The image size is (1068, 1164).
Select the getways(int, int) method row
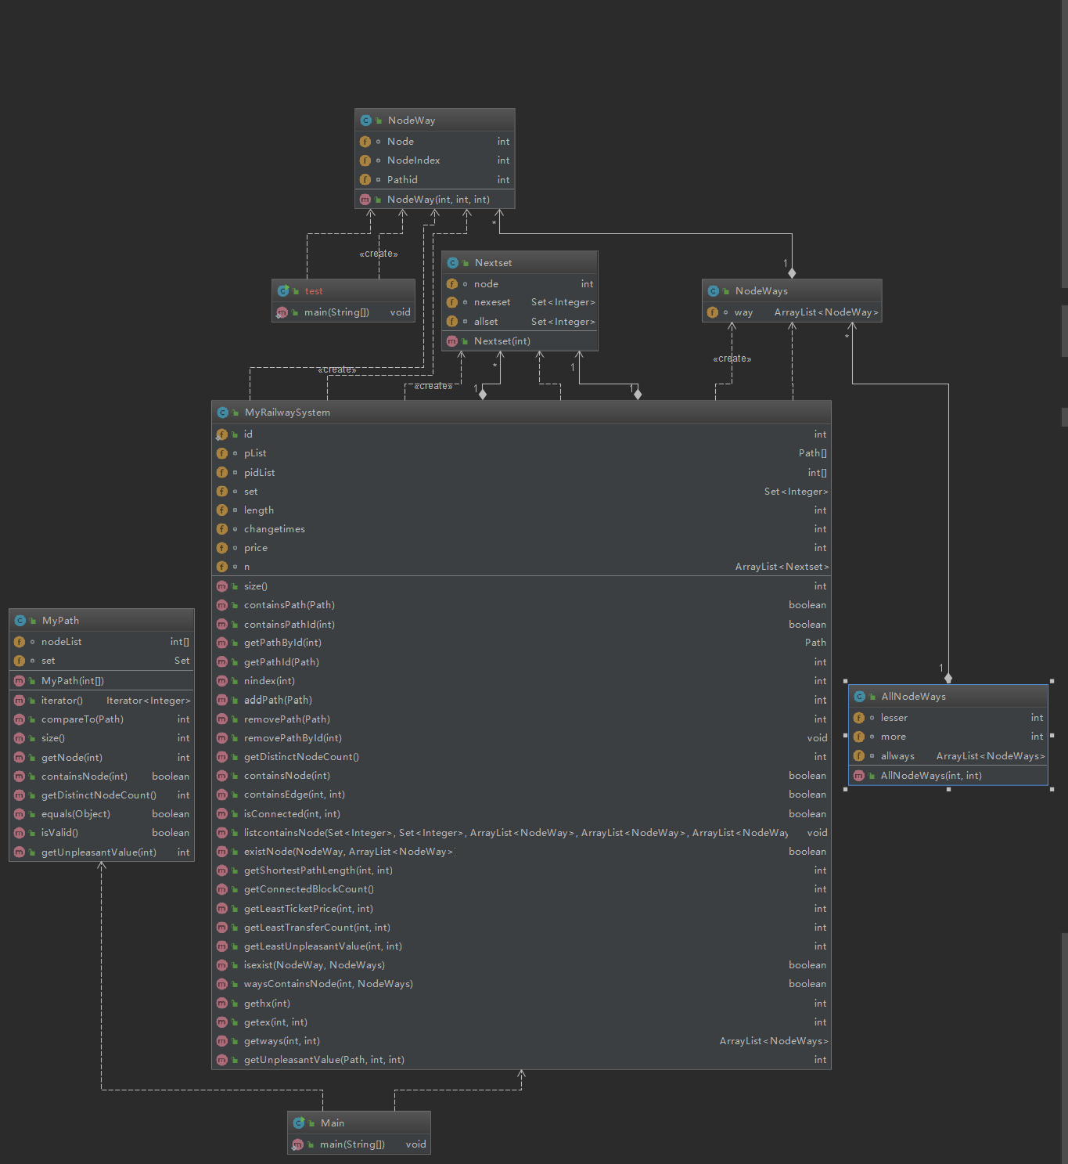point(282,1041)
